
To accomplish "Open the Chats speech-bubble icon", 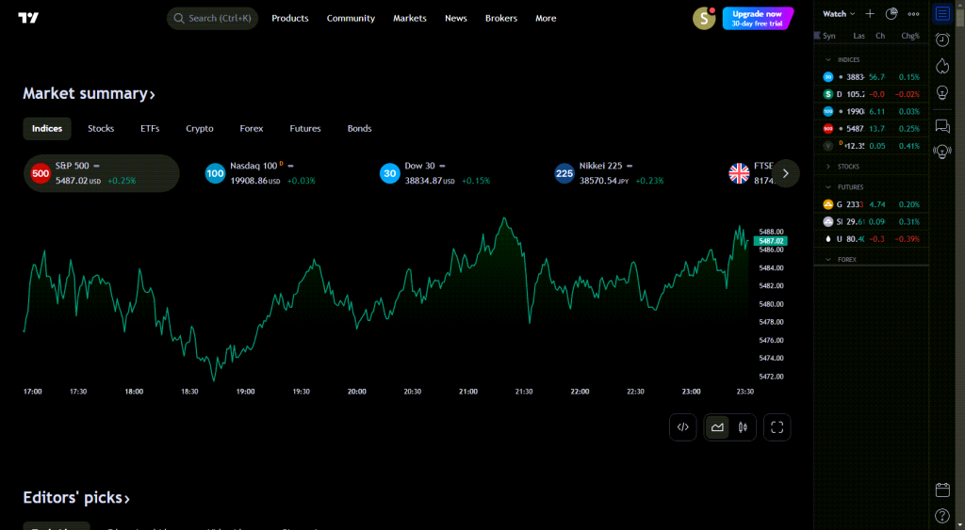I will (942, 126).
